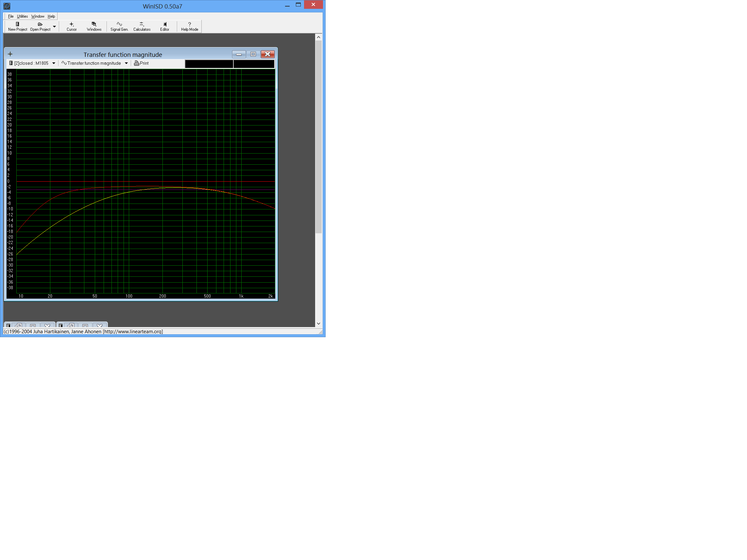Image resolution: width=747 pixels, height=560 pixels.
Task: Restore the first minimized project window
Action: tap(19, 326)
